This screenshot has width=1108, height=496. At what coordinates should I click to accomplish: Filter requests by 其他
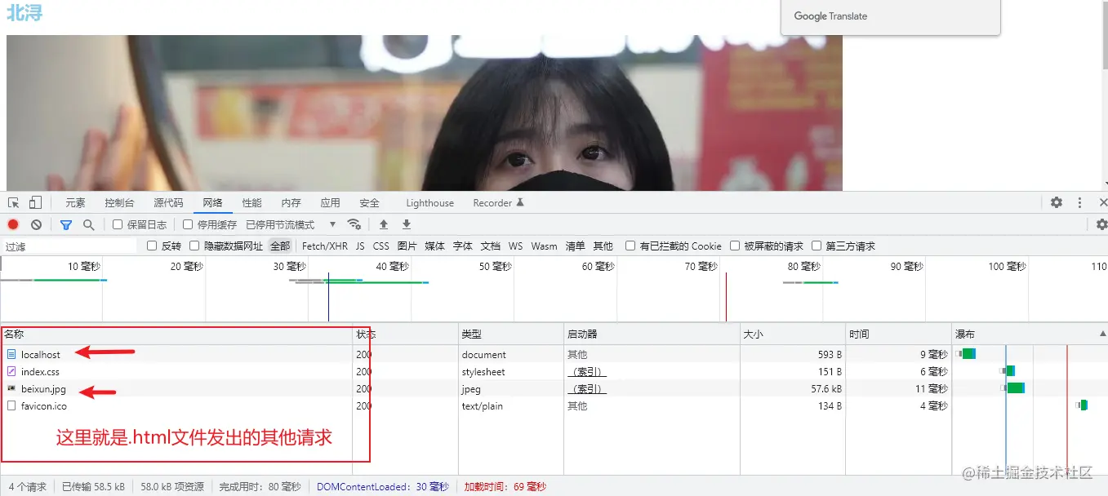click(603, 246)
